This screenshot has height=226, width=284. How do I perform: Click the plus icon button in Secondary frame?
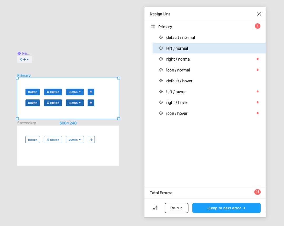click(x=91, y=140)
